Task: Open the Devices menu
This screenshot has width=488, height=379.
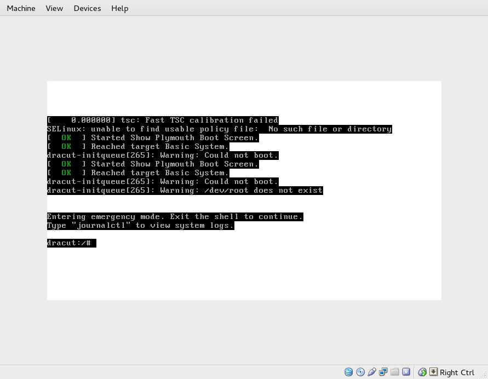Action: tap(87, 8)
